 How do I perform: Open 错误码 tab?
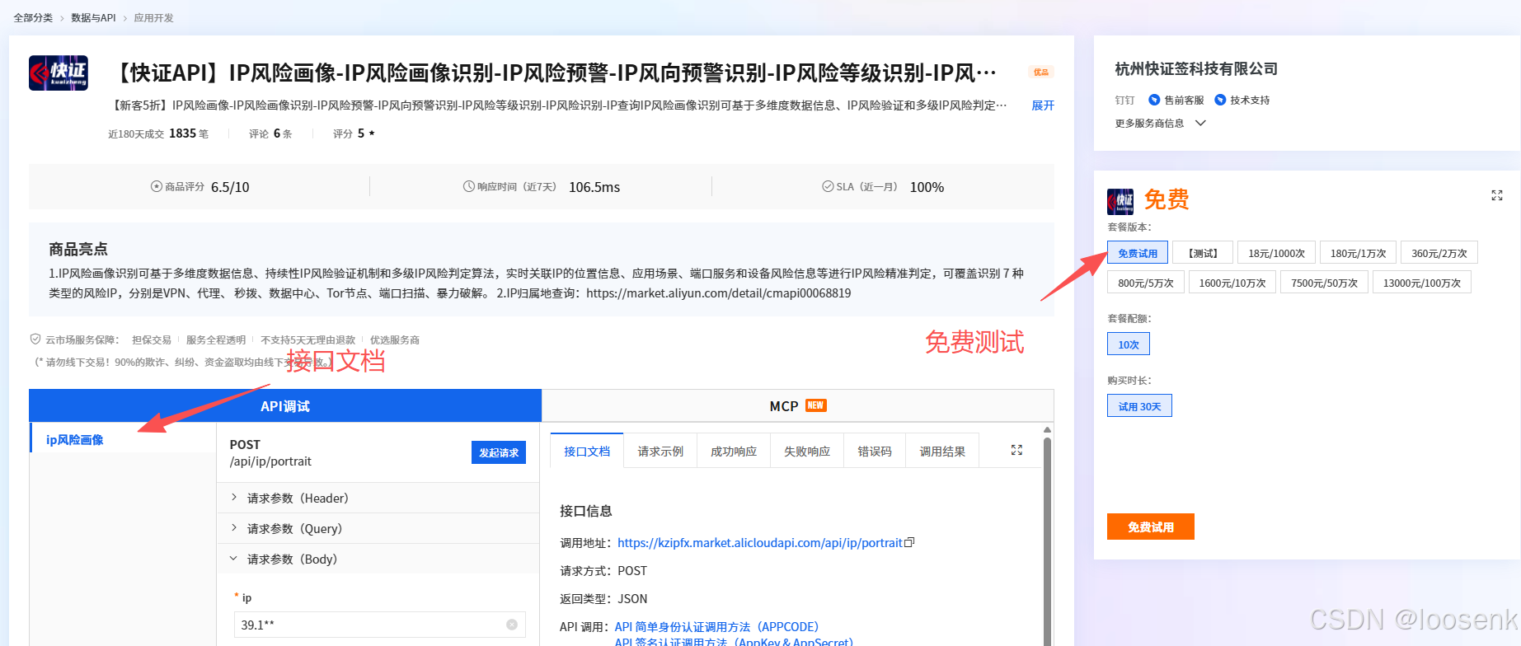875,451
